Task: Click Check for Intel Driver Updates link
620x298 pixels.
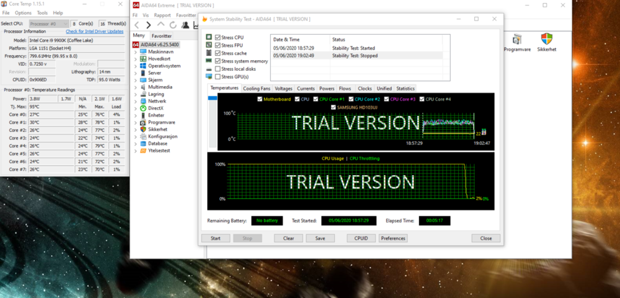Action: (94, 31)
